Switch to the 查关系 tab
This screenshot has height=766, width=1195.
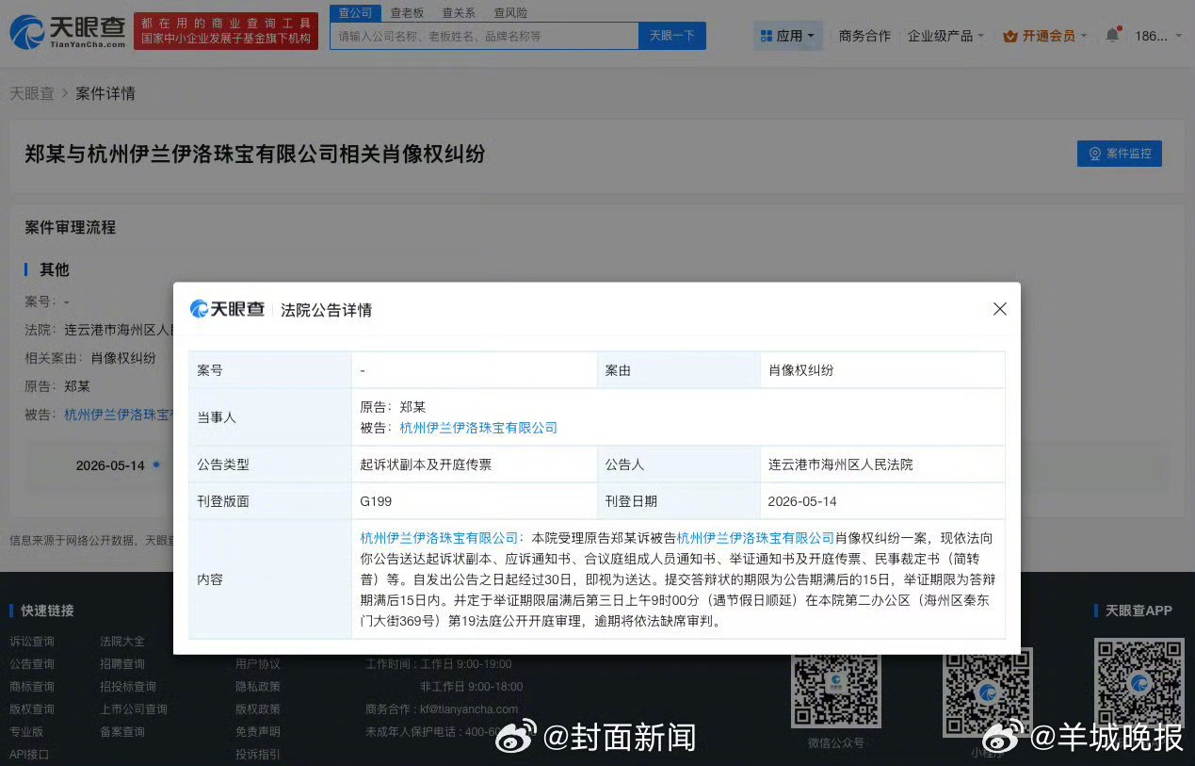coord(459,12)
